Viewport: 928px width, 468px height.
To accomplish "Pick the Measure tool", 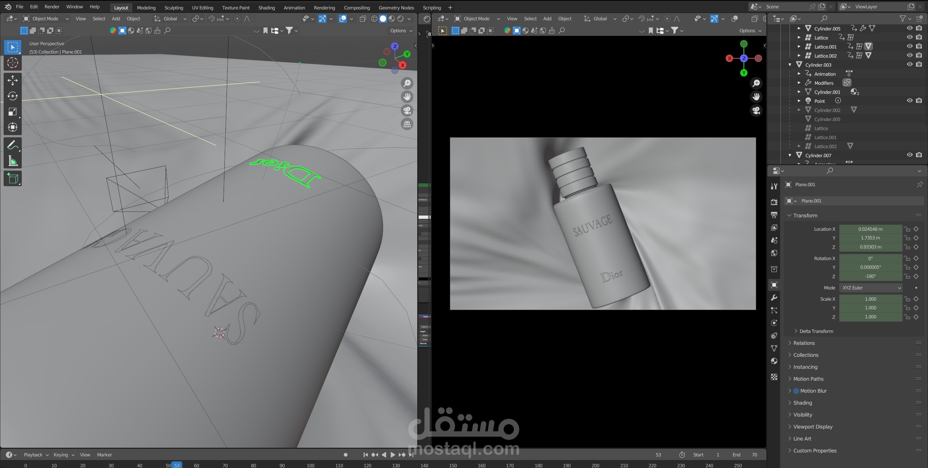I will 12,162.
